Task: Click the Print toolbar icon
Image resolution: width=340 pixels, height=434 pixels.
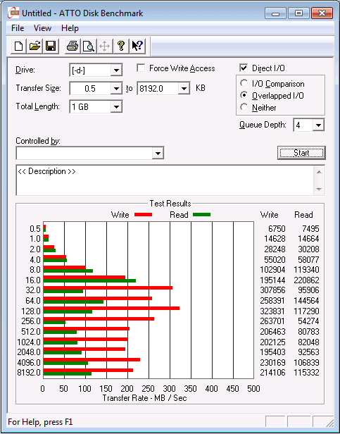Action: pyautogui.click(x=73, y=46)
